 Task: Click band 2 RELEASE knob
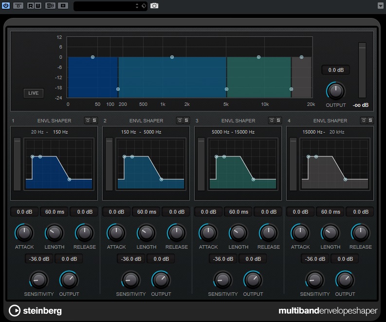(177, 233)
